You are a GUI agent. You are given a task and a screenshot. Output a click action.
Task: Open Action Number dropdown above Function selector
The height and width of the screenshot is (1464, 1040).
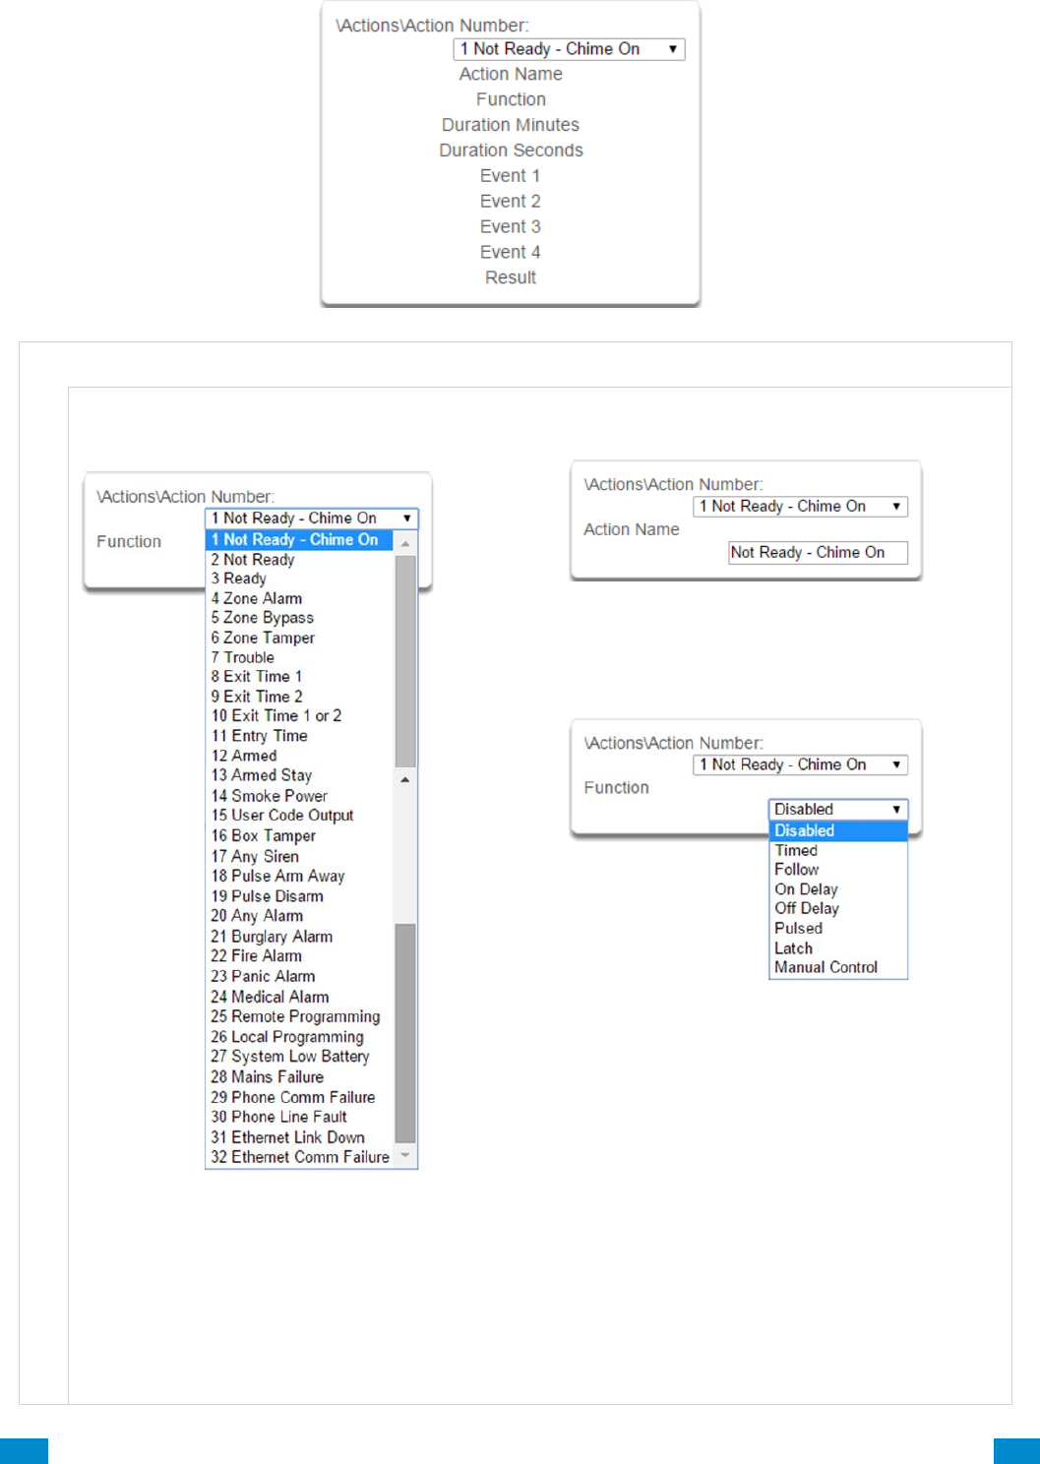tap(800, 765)
